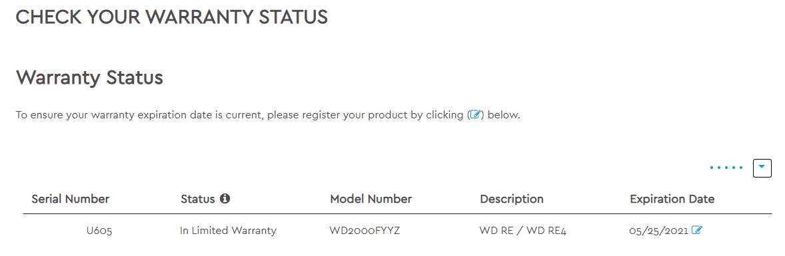Open the Status column info icon
The height and width of the screenshot is (256, 785).
pos(225,199)
